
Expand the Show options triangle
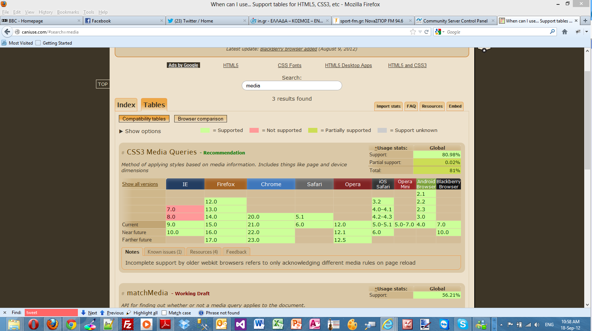point(121,131)
